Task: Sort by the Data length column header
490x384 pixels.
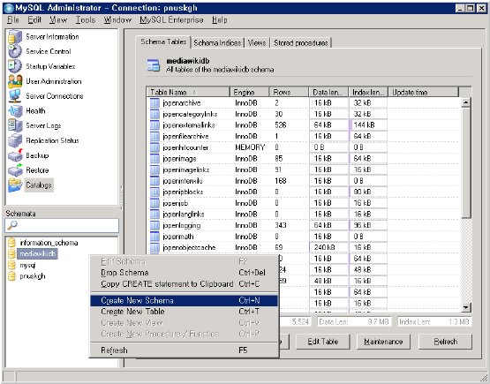Action: click(328, 92)
